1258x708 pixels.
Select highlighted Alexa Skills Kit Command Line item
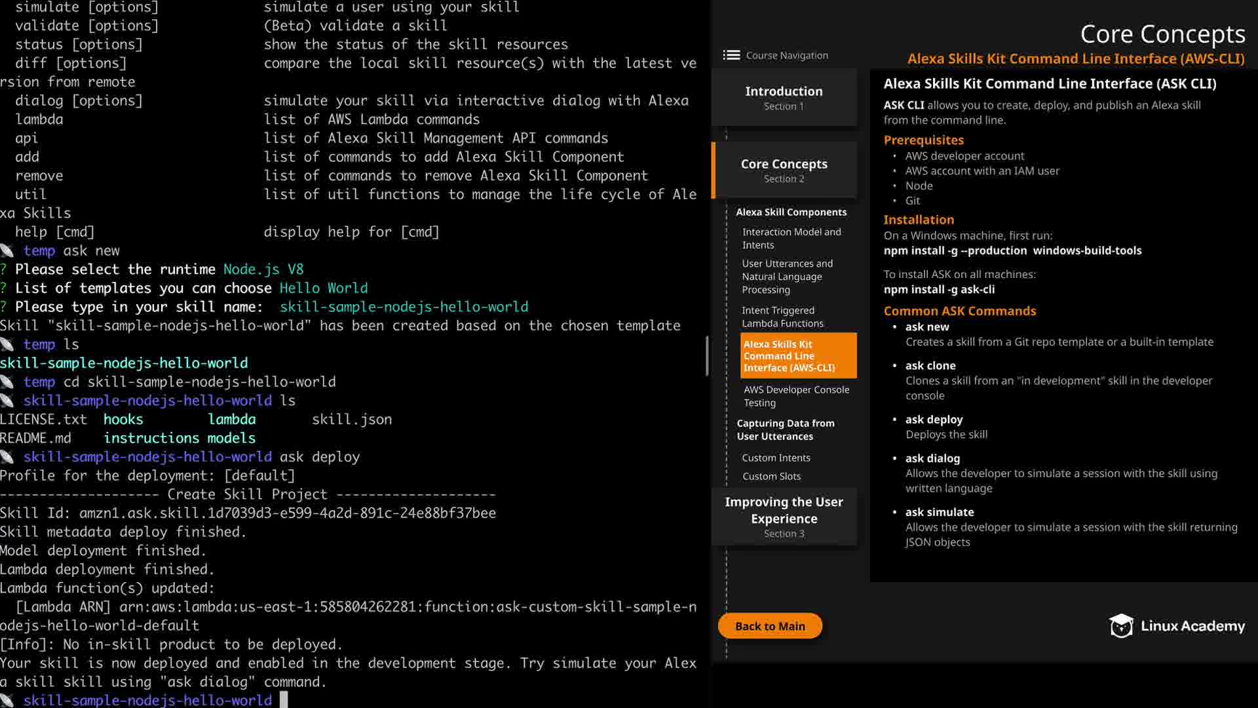tap(798, 356)
